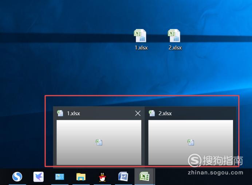Click the 1.xlsx title in the preview popup
252x185 pixels.
tap(74, 113)
